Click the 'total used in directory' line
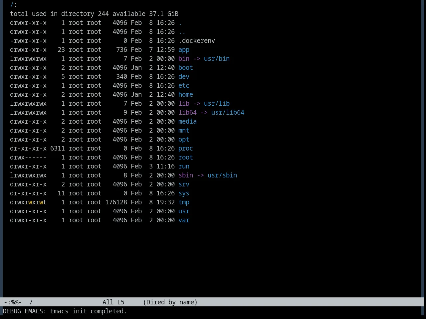This screenshot has width=426, height=319. coord(94,14)
